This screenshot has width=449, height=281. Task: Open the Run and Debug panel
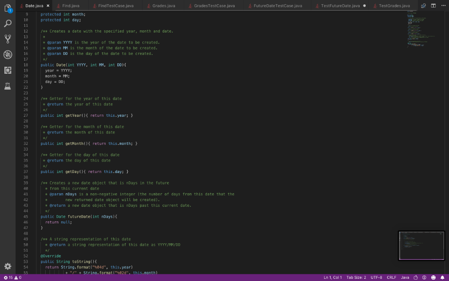[x=7, y=54]
